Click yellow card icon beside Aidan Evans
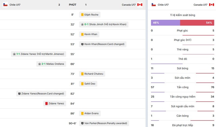This screenshot has height=127, width=216. coord(82,114)
